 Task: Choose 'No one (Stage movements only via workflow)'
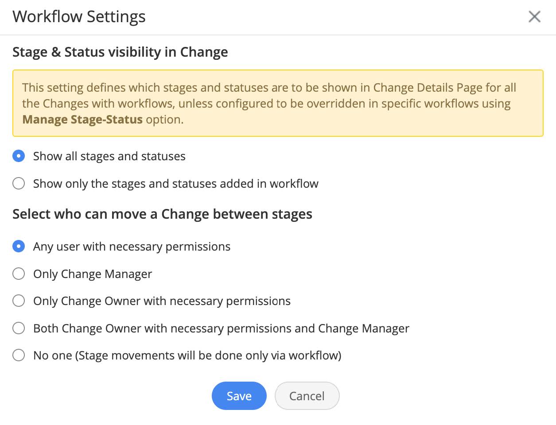19,355
